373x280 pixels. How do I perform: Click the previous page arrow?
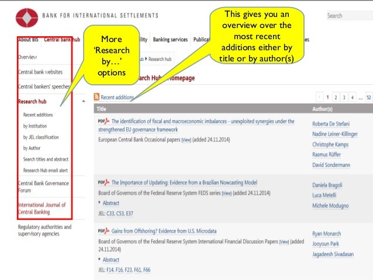[x=319, y=97]
